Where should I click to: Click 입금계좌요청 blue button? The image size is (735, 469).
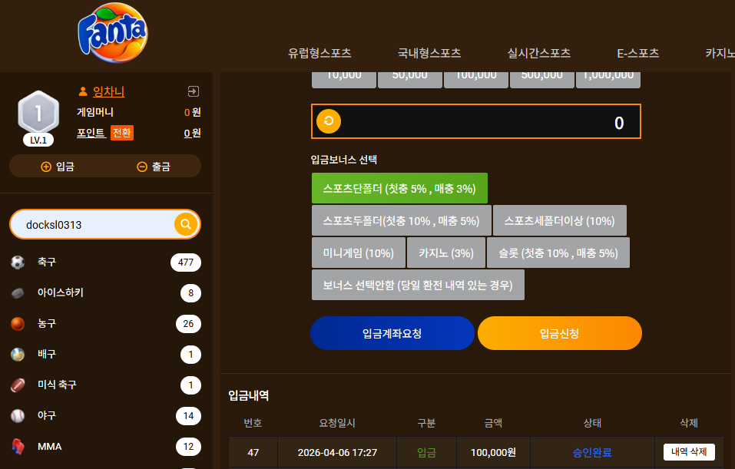(392, 333)
